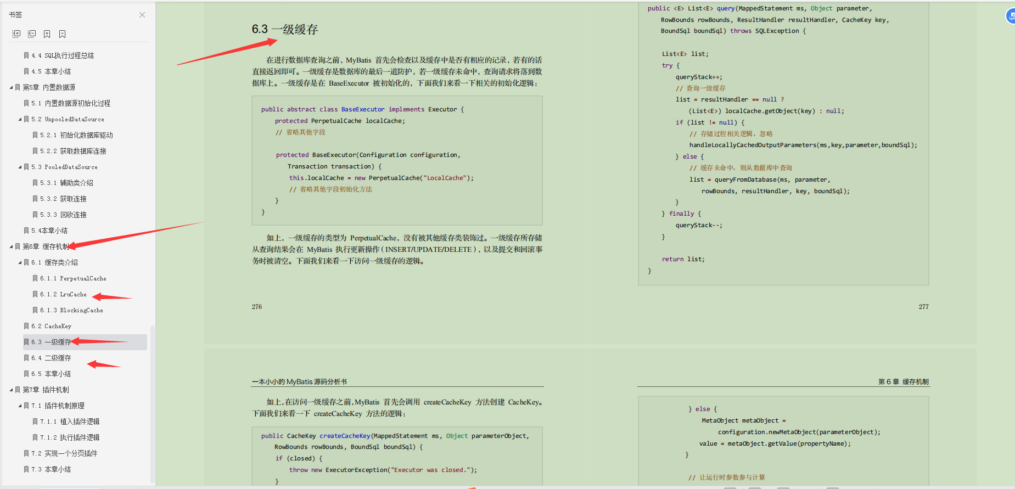Click the collapse all bookmarks icon
This screenshot has height=489, width=1015.
point(32,34)
